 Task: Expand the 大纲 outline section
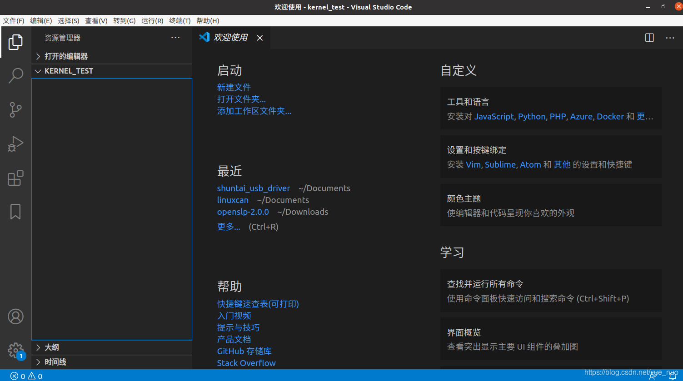coord(112,347)
